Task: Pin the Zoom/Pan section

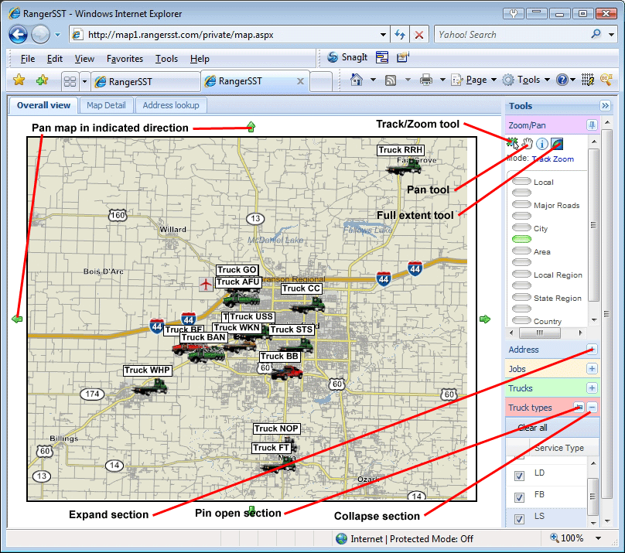Action: [x=592, y=125]
